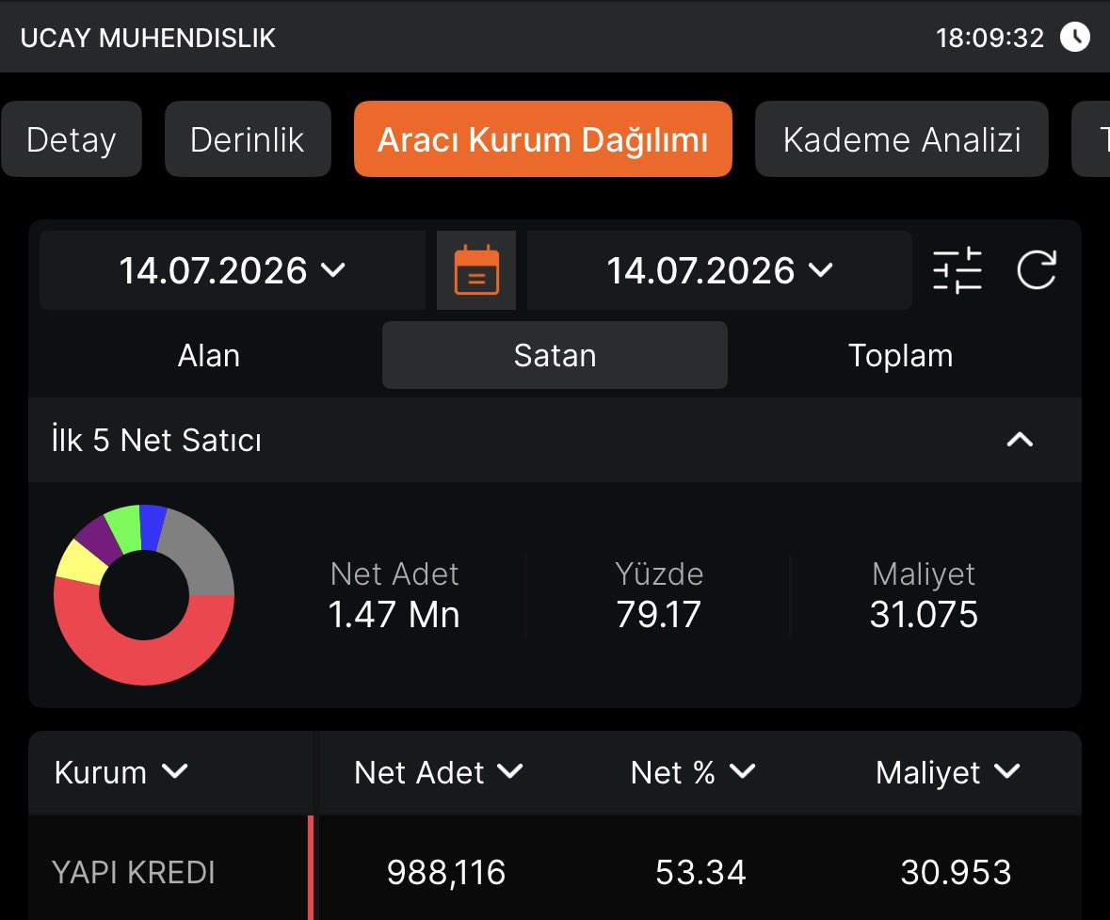Click the 988,116 net adet value
The height and width of the screenshot is (920, 1110).
tap(446, 872)
